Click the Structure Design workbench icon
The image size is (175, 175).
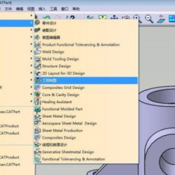point(37,66)
